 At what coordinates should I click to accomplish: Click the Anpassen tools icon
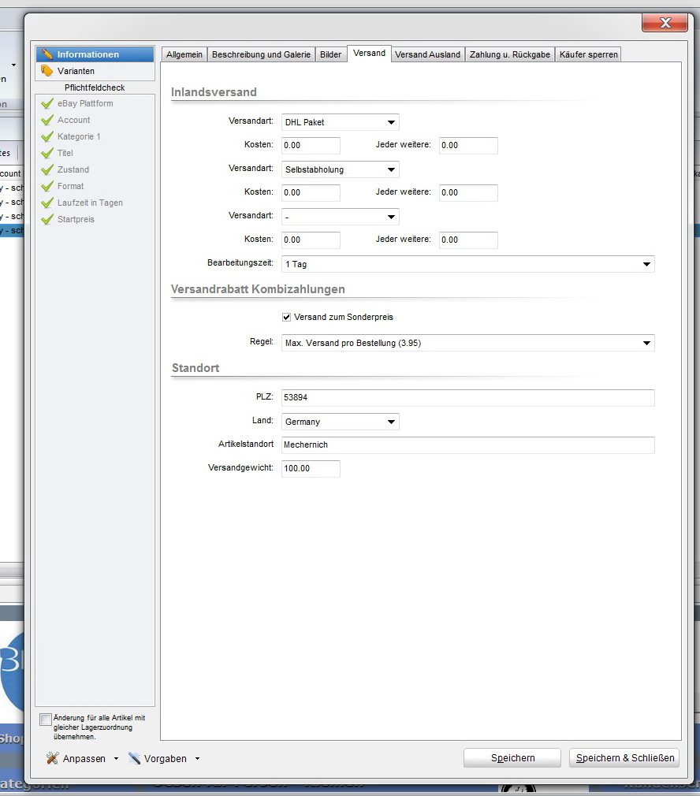click(x=53, y=758)
